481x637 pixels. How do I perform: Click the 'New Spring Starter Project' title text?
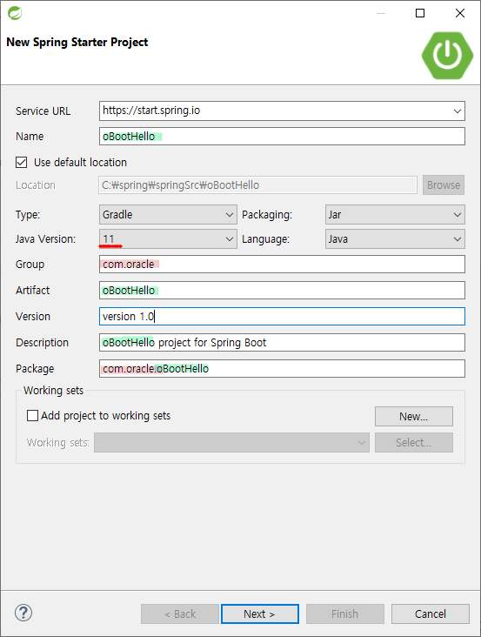tap(77, 43)
